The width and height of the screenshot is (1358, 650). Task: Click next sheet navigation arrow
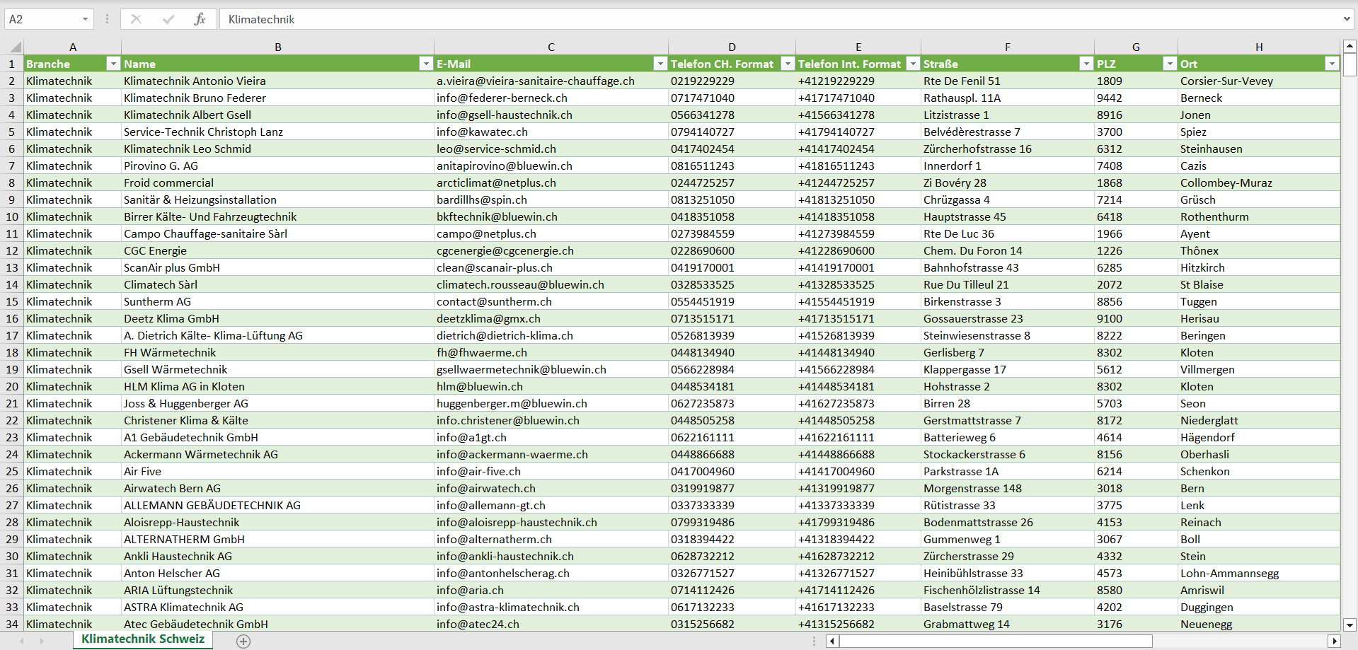tap(42, 641)
